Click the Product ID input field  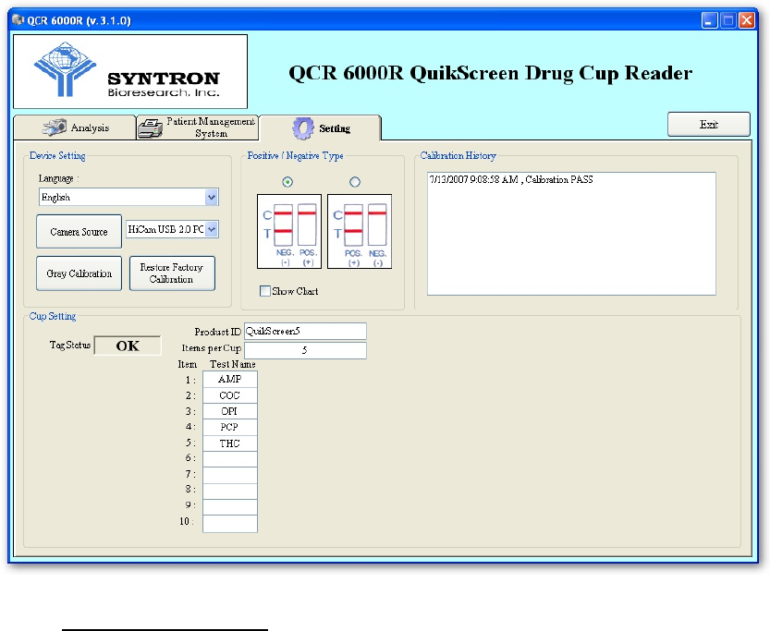click(x=305, y=331)
